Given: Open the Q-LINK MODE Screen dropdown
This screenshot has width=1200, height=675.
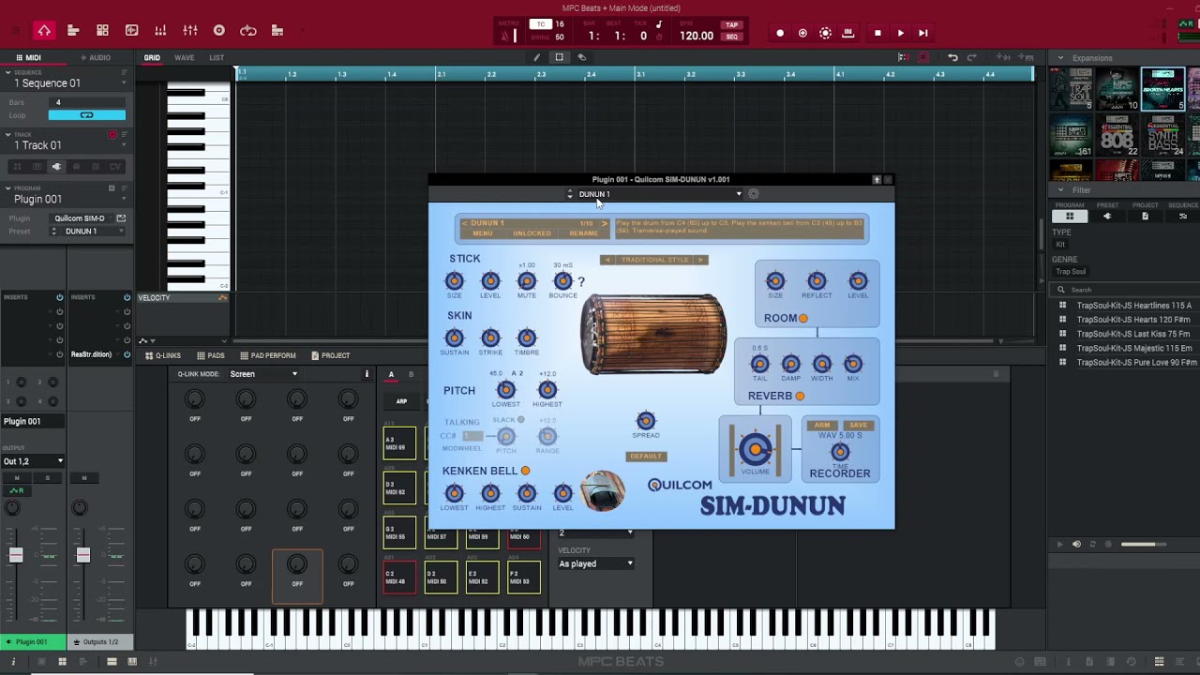Looking at the screenshot, I should coord(264,374).
